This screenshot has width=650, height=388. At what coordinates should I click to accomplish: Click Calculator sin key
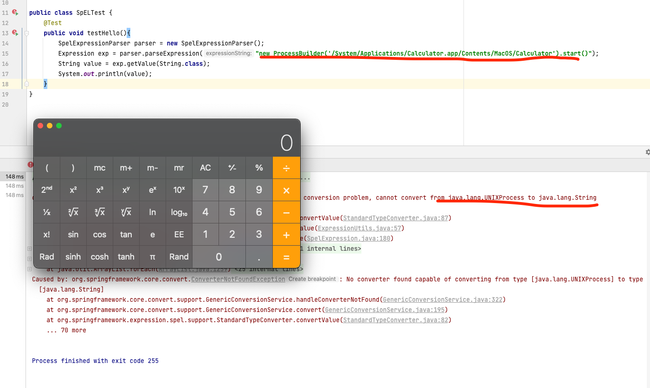pos(73,235)
